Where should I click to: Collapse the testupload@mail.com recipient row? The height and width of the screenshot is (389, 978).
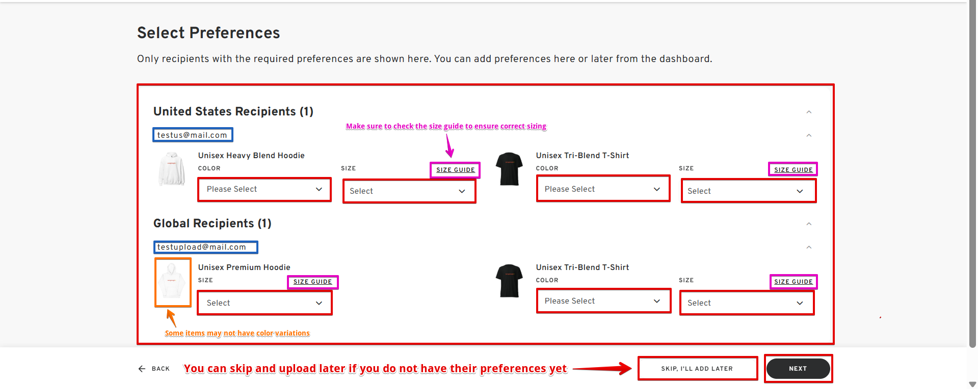(809, 247)
